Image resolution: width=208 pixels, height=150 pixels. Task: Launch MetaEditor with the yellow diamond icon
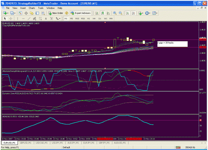pyautogui.click(x=67, y=13)
